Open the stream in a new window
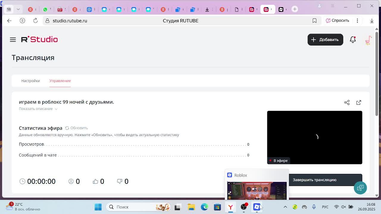 [x=359, y=103]
